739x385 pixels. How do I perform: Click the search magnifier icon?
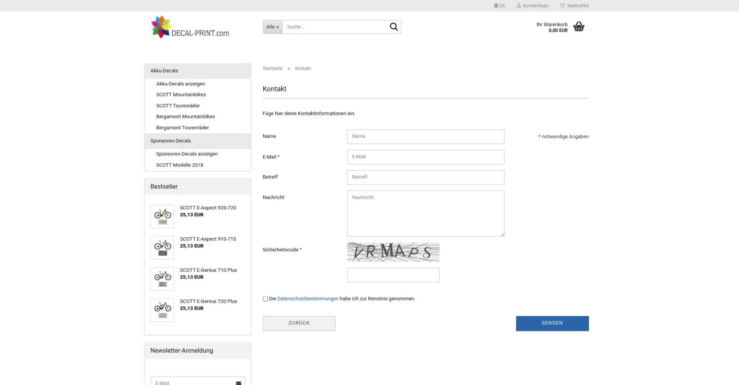(x=394, y=27)
